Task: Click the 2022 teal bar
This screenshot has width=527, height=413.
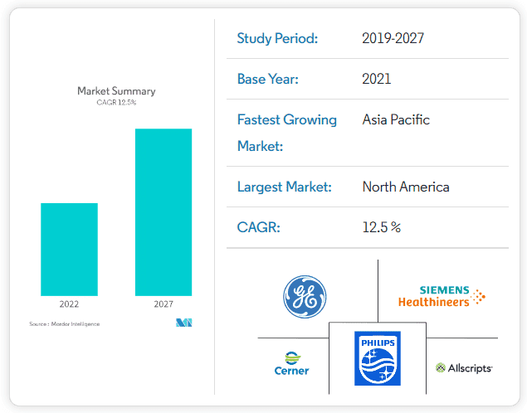Action: [69, 249]
